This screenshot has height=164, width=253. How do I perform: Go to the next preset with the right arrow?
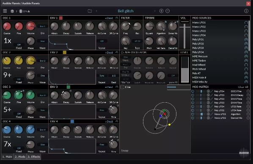(x=155, y=11)
